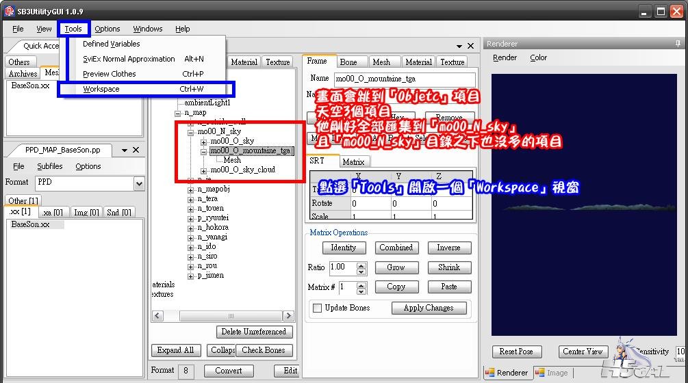Screen dimensions: 688x383
Task: Click the Renderer panel pin icon
Action: point(678,44)
